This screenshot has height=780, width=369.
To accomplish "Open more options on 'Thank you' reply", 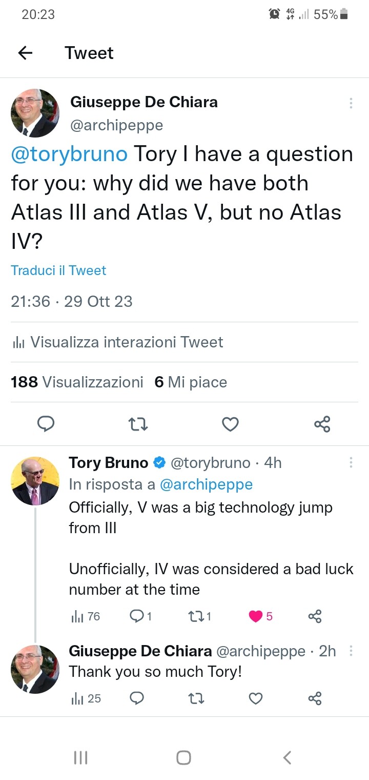I will [351, 651].
